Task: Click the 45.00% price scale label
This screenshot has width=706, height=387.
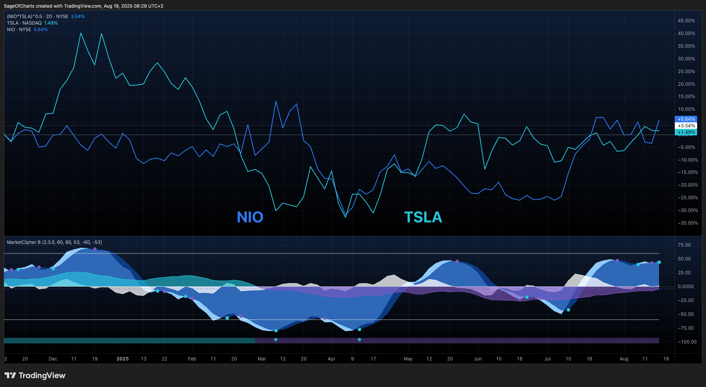Action: click(686, 21)
